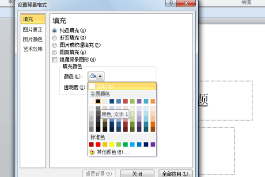The width and height of the screenshot is (265, 177).
Task: Click 关闭 button
Action: coord(137,173)
